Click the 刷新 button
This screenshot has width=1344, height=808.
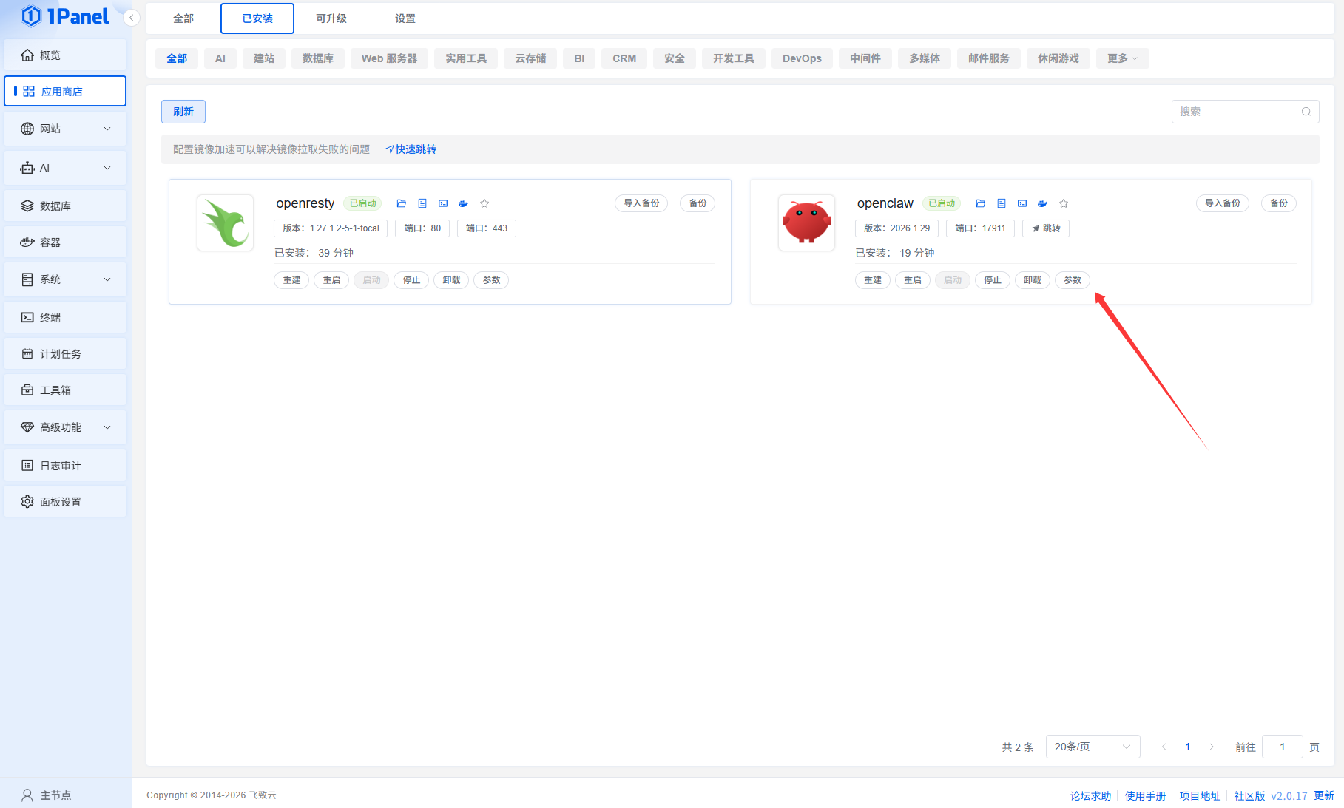[183, 112]
